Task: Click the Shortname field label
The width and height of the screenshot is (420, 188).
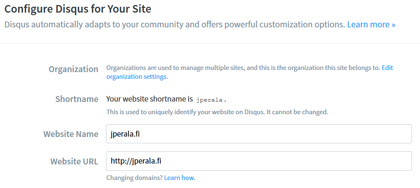Action: [77, 99]
